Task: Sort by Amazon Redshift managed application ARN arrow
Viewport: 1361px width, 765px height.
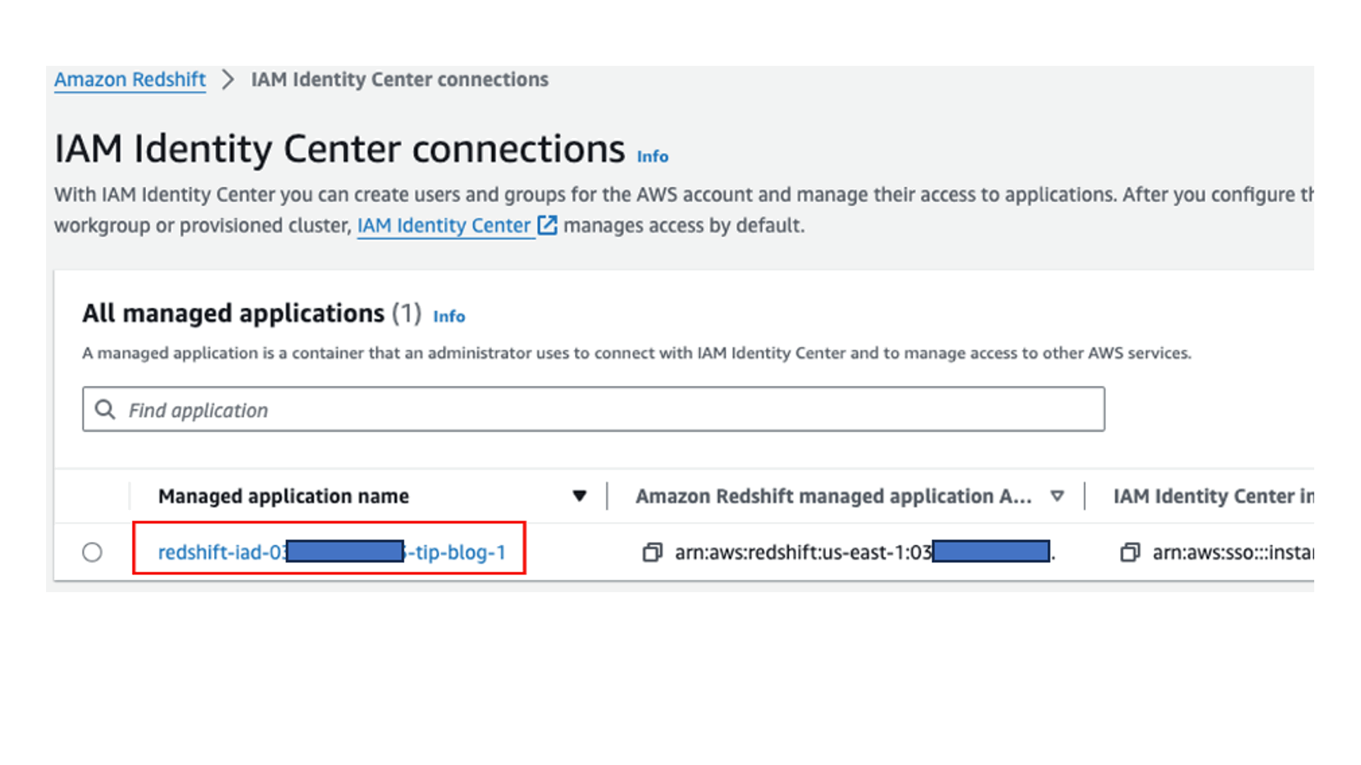Action: click(x=1057, y=496)
